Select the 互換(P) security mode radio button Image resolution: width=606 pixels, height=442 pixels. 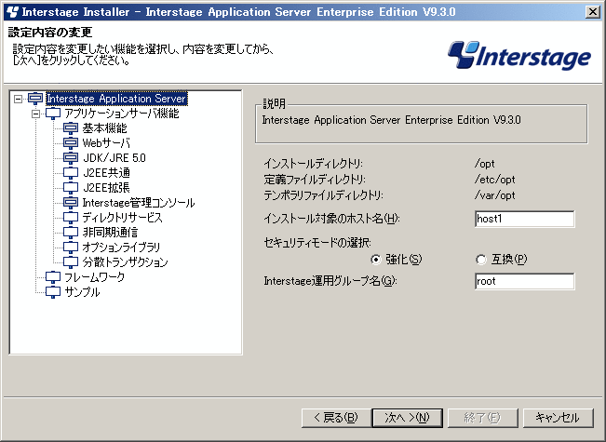(480, 260)
